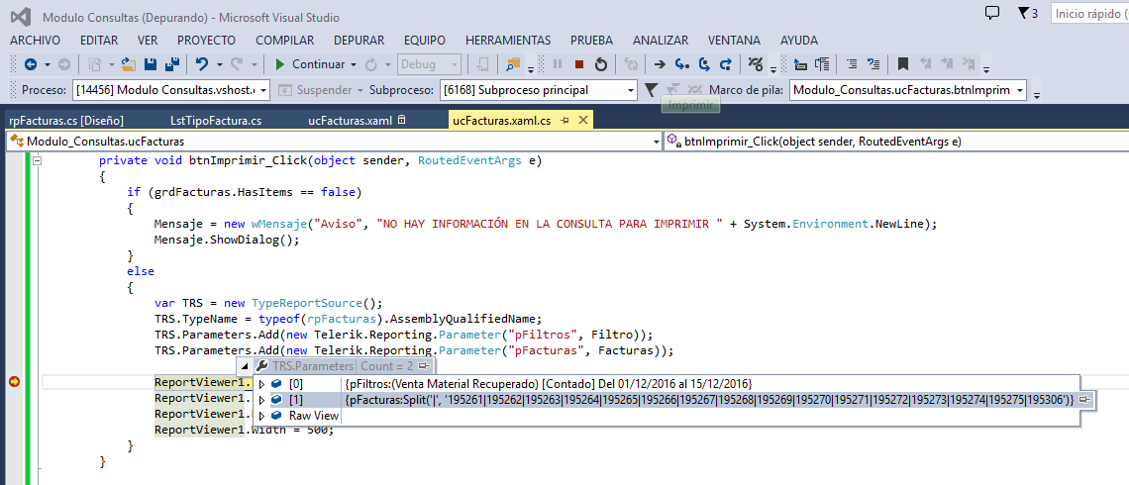Click the Show Next Statement arrow

point(659,64)
